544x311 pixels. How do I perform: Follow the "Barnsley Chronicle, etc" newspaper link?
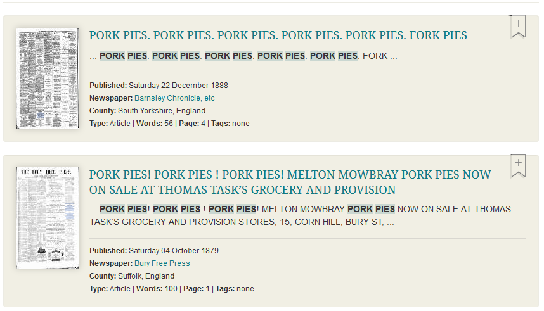174,98
